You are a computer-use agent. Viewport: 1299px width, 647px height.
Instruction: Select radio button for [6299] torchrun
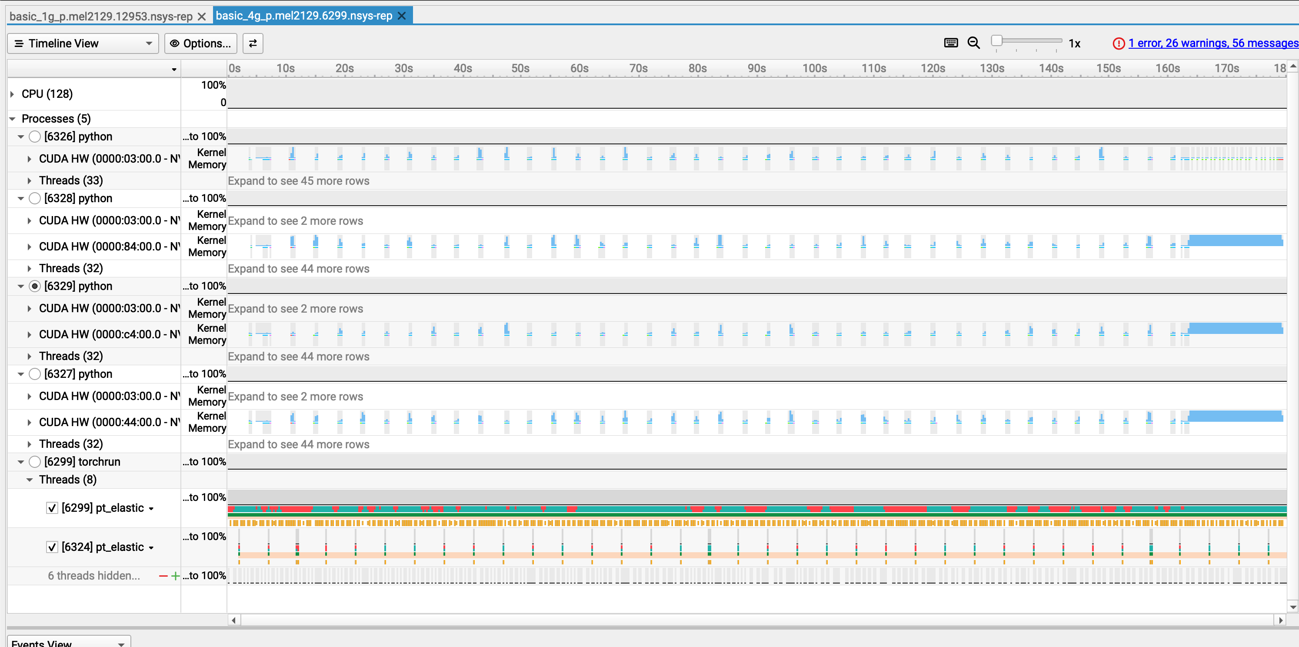click(34, 462)
